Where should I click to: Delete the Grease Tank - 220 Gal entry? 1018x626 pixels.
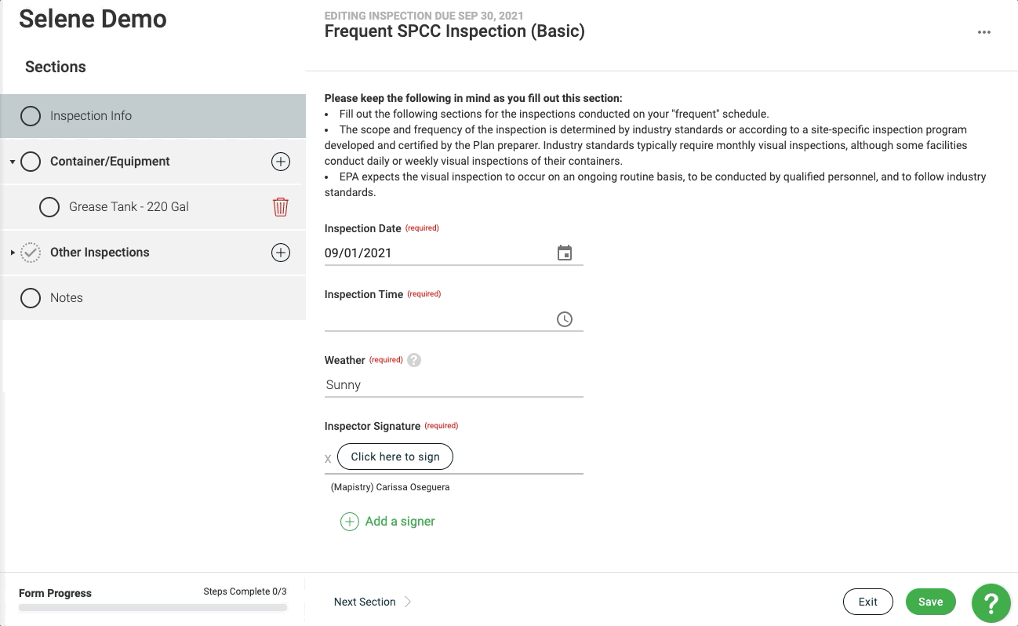(x=281, y=207)
